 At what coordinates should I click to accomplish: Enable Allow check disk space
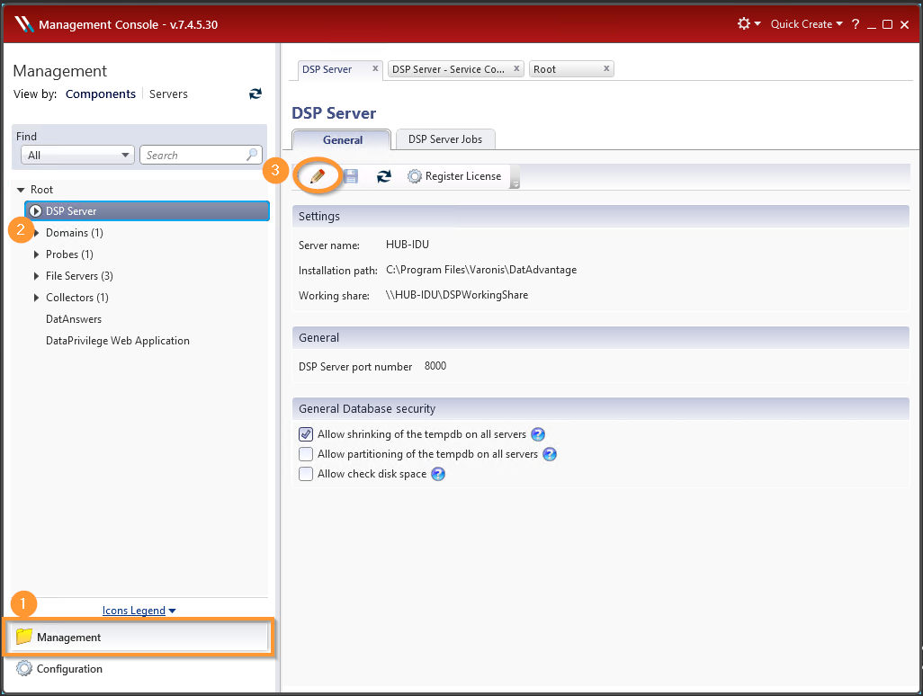point(306,474)
